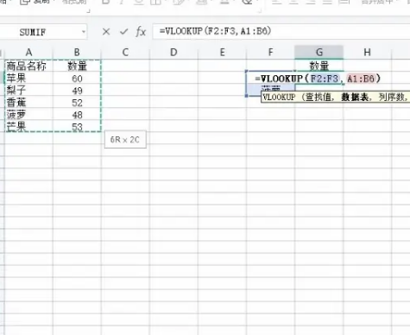This screenshot has width=410, height=335.
Task: Click inside the formula bar with =VLOOKUP
Action: tap(281, 31)
